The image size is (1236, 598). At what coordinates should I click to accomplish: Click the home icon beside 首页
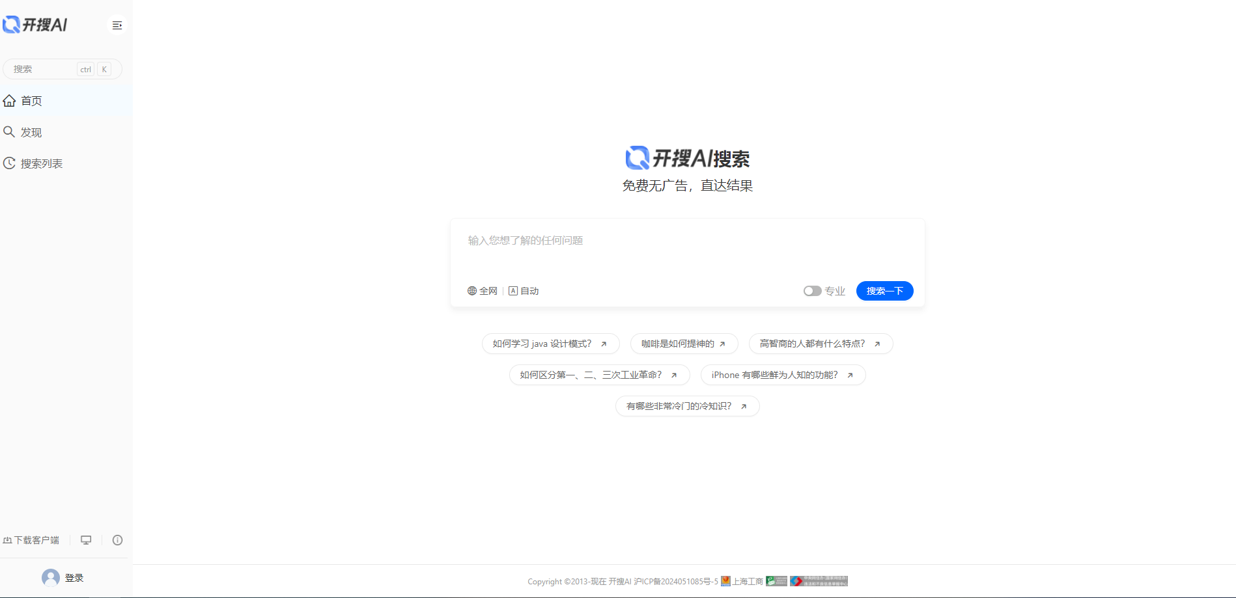pos(9,100)
